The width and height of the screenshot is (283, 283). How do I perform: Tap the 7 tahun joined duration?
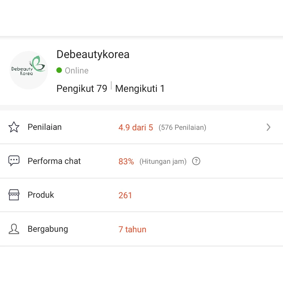click(x=132, y=229)
